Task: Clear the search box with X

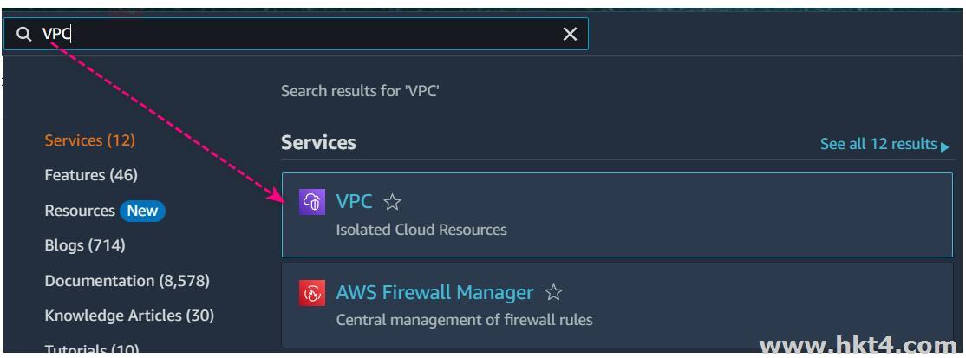Action: tap(570, 34)
